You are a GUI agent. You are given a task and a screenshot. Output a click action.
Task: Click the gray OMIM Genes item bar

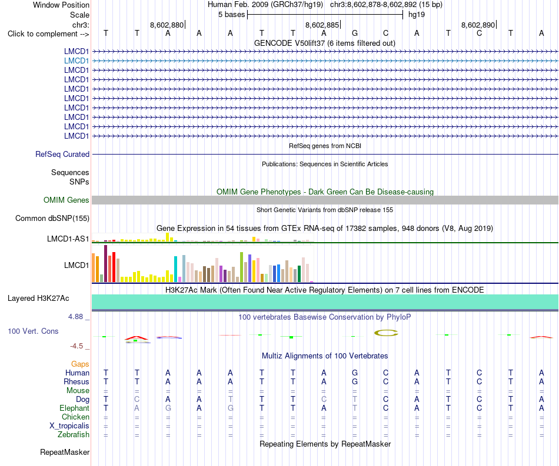pyautogui.click(x=325, y=200)
